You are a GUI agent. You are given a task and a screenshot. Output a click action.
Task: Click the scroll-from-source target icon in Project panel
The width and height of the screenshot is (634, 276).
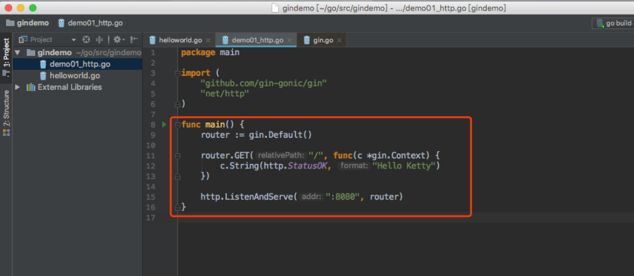[86, 40]
